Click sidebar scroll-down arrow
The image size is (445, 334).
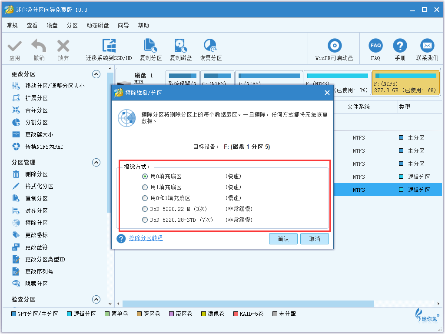(x=110, y=304)
